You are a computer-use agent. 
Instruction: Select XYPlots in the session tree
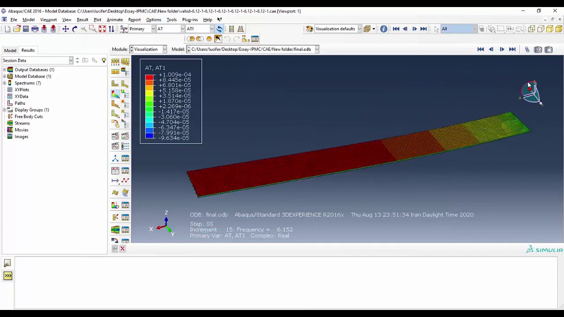(x=22, y=89)
